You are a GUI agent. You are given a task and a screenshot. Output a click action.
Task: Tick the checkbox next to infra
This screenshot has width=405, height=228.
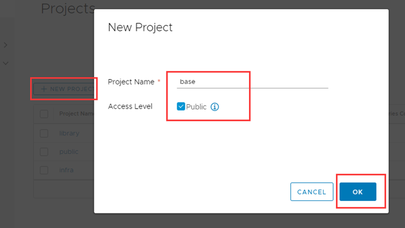(x=44, y=170)
